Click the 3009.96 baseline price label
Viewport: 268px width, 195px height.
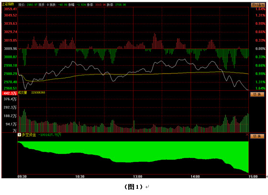click(11, 49)
